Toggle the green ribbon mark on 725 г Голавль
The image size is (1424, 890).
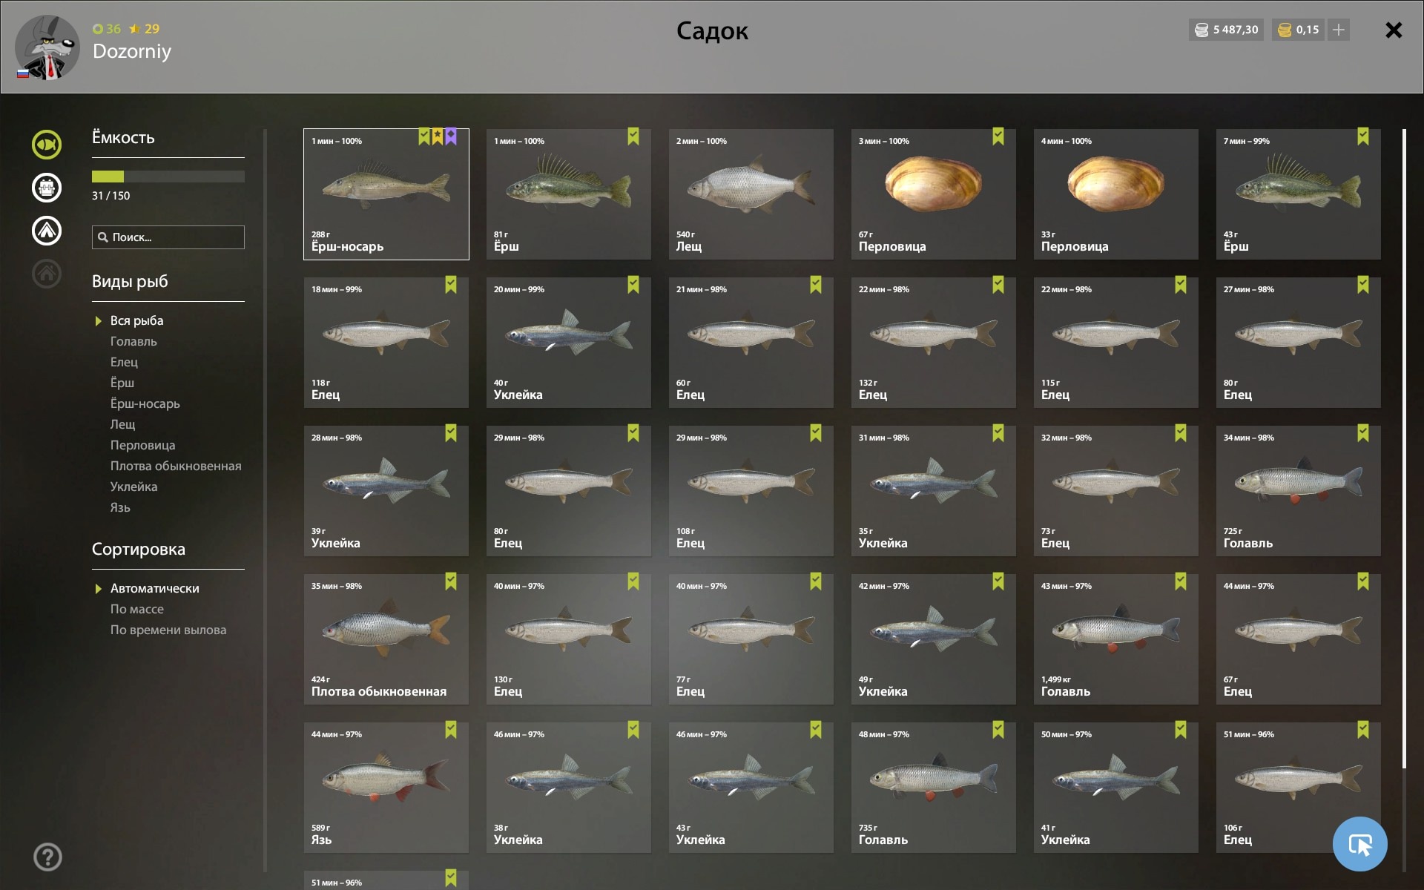coord(1363,433)
